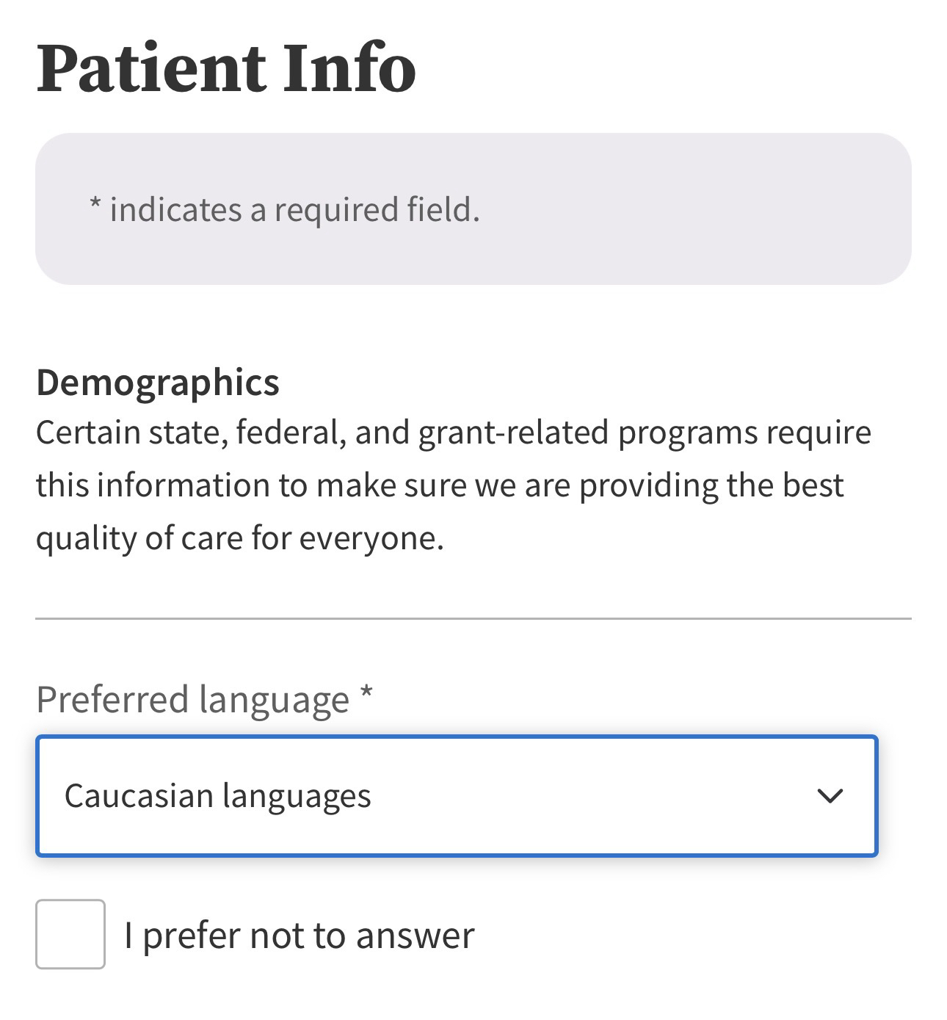Click the gray required field notice box
Image resolution: width=947 pixels, height=1020 pixels.
[661, 209]
